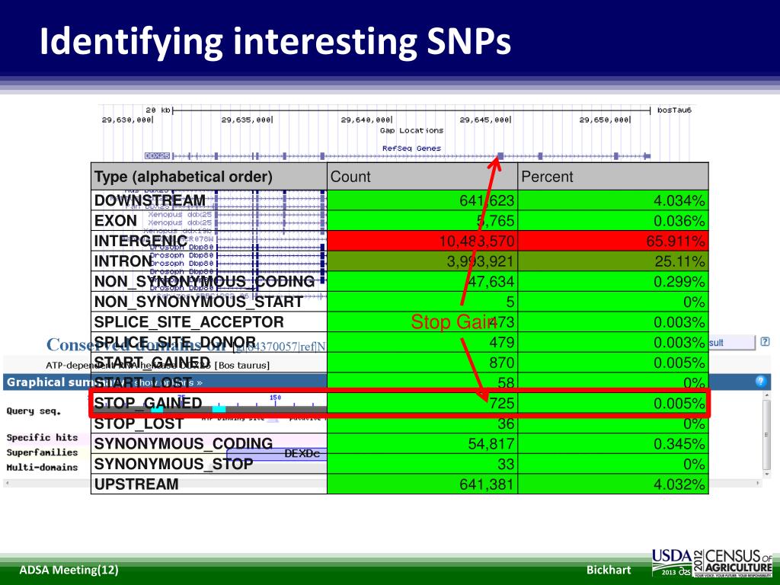
Task: Click the percent value 4.034%
Action: pyautogui.click(x=679, y=200)
